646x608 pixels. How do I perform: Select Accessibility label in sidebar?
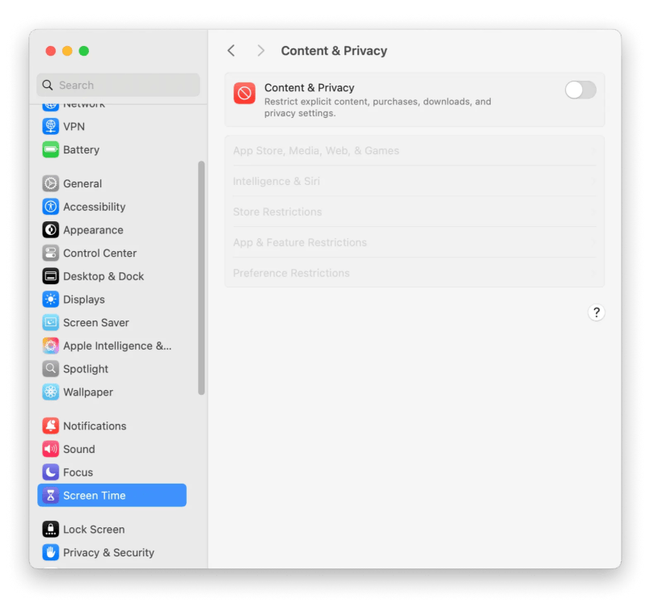click(x=95, y=207)
